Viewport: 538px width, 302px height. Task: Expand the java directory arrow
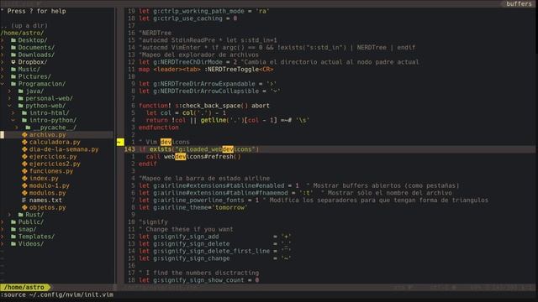pyautogui.click(x=9, y=91)
